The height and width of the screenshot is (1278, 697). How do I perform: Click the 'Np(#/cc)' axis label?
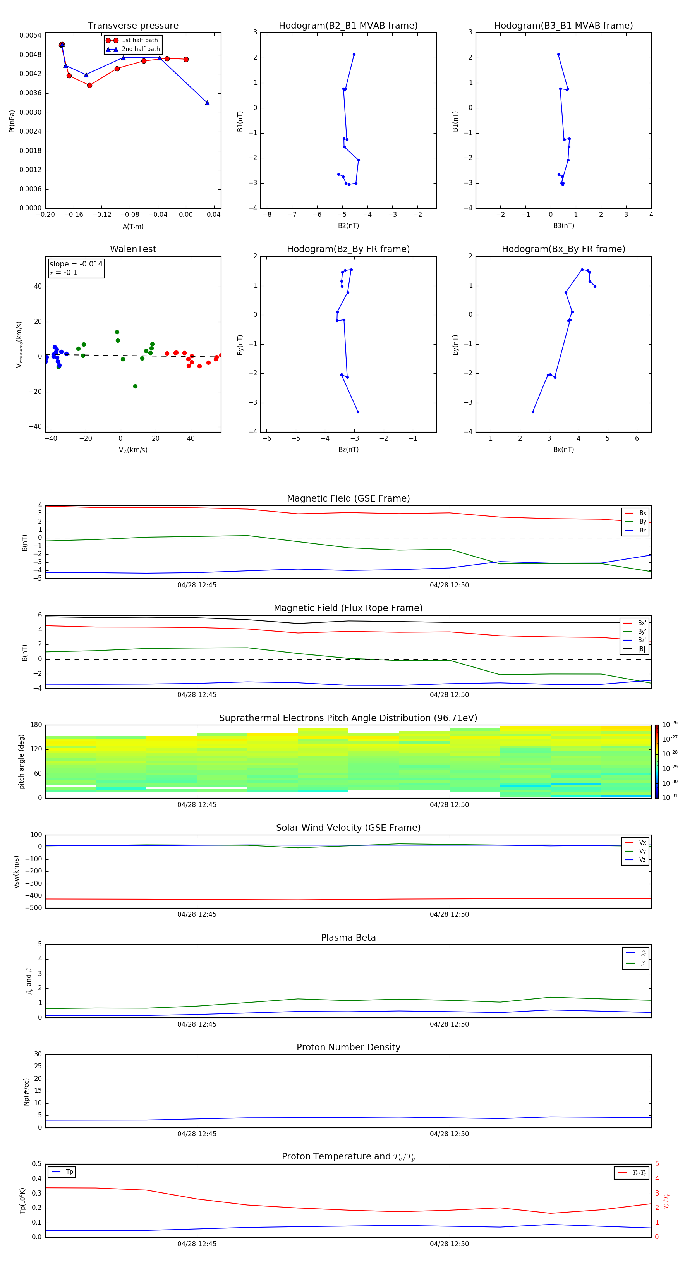click(26, 1091)
